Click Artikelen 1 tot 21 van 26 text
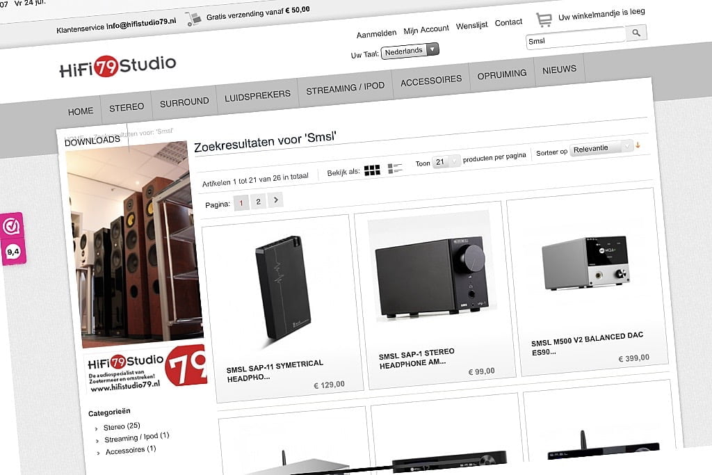The height and width of the screenshot is (475, 712). [x=255, y=179]
